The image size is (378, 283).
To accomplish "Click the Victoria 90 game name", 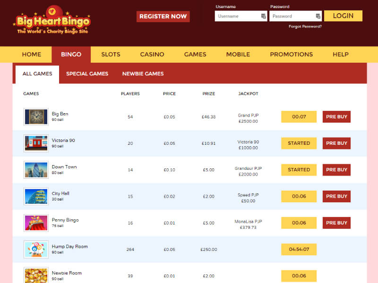I will [x=63, y=140].
